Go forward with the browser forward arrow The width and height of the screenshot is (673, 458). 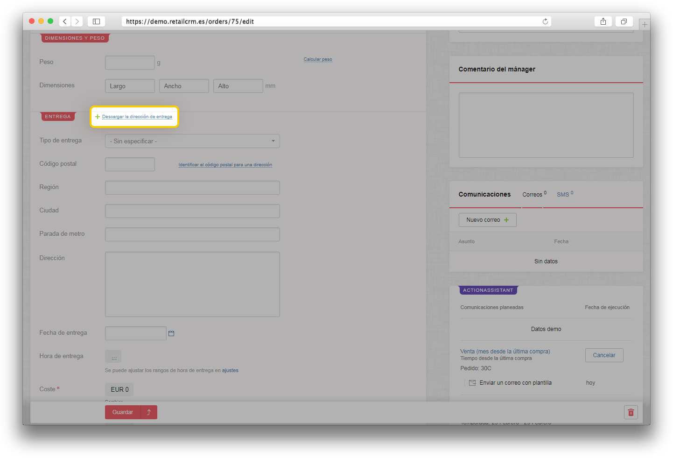pyautogui.click(x=77, y=21)
